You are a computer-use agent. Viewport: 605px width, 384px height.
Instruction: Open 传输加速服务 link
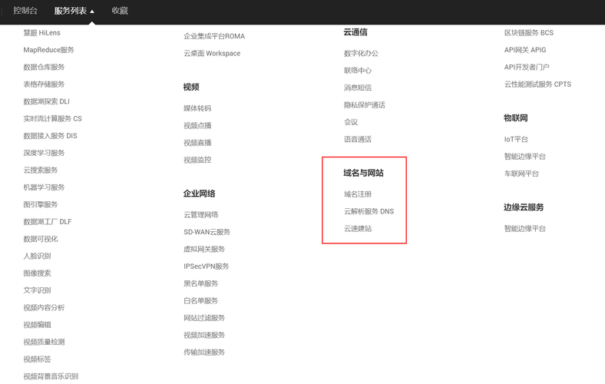pyautogui.click(x=204, y=352)
